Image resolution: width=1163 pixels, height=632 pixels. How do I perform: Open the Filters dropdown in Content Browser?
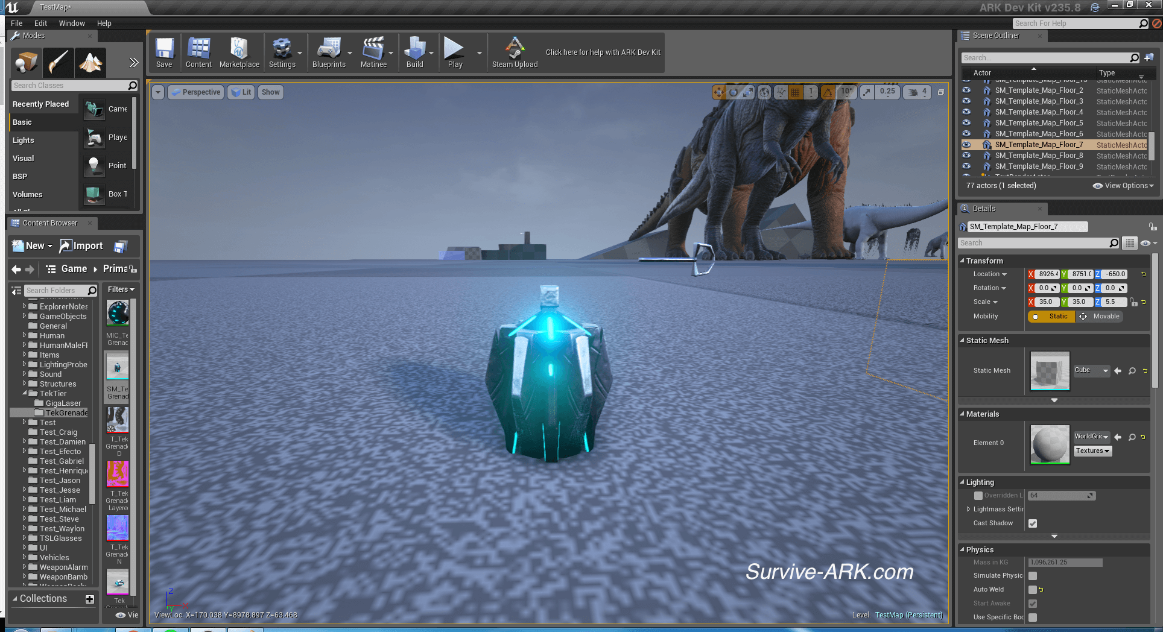coord(121,289)
